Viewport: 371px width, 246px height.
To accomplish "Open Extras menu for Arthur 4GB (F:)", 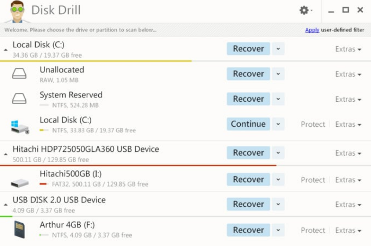I will click(348, 230).
